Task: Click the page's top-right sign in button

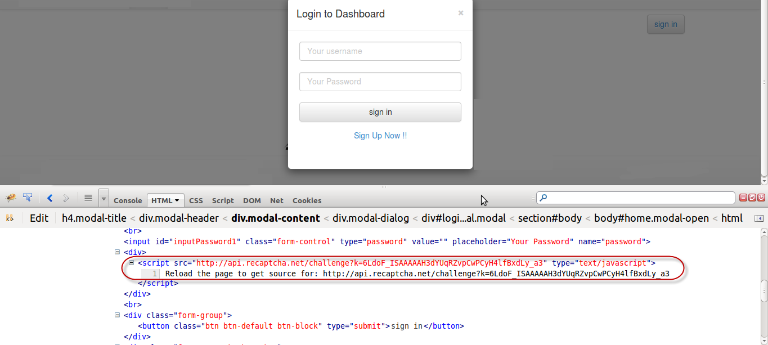Action: coord(666,24)
